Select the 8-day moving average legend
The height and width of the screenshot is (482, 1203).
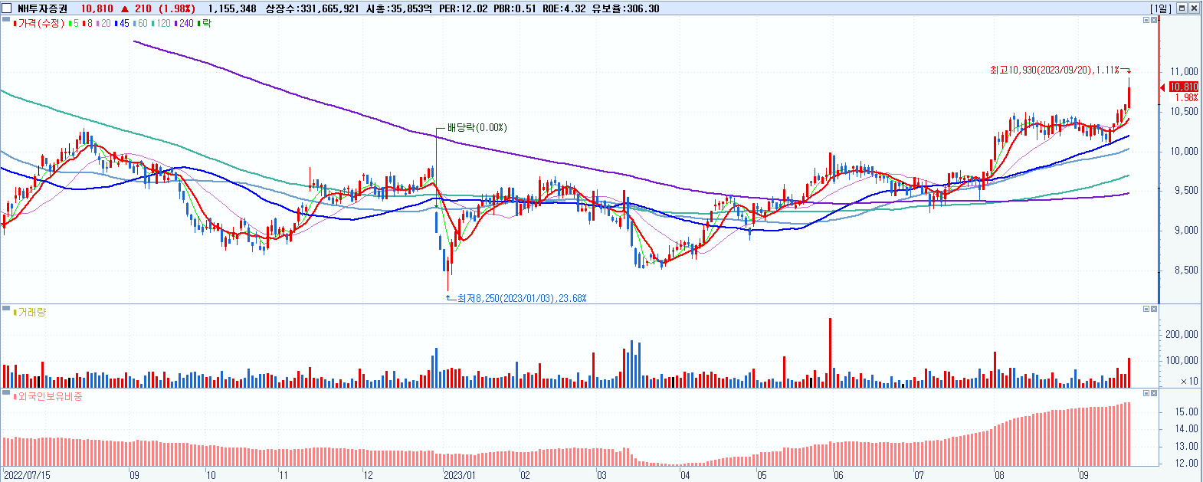coord(87,24)
